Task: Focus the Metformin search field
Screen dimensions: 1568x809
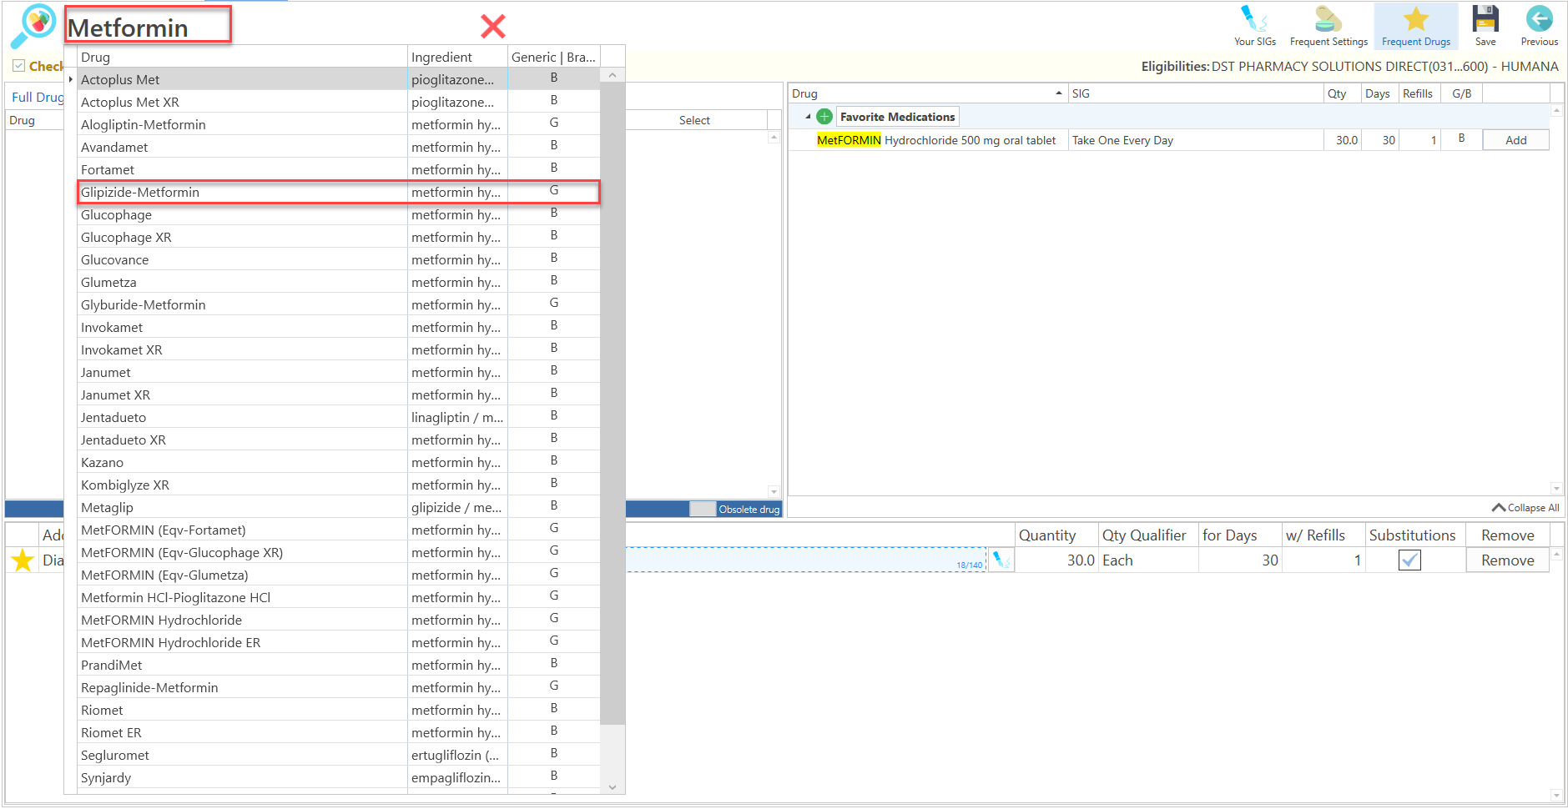Action: click(x=148, y=27)
